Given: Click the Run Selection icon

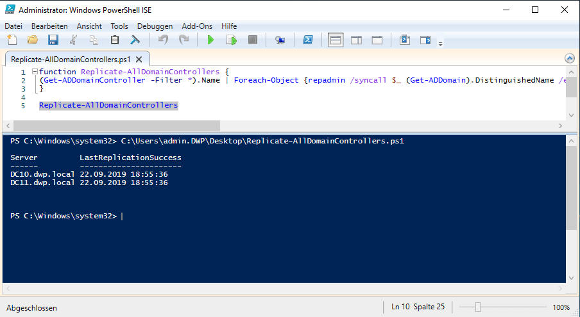Looking at the screenshot, I should pyautogui.click(x=231, y=40).
